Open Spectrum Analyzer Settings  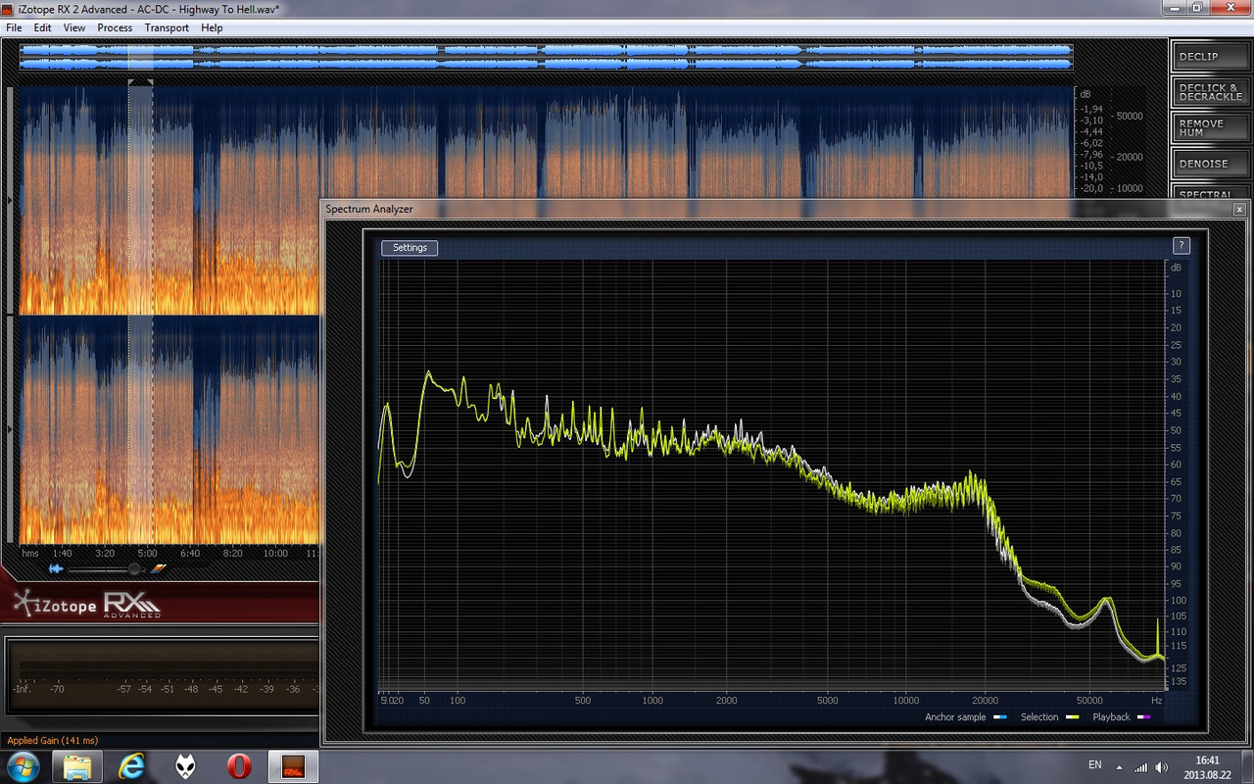coord(410,248)
